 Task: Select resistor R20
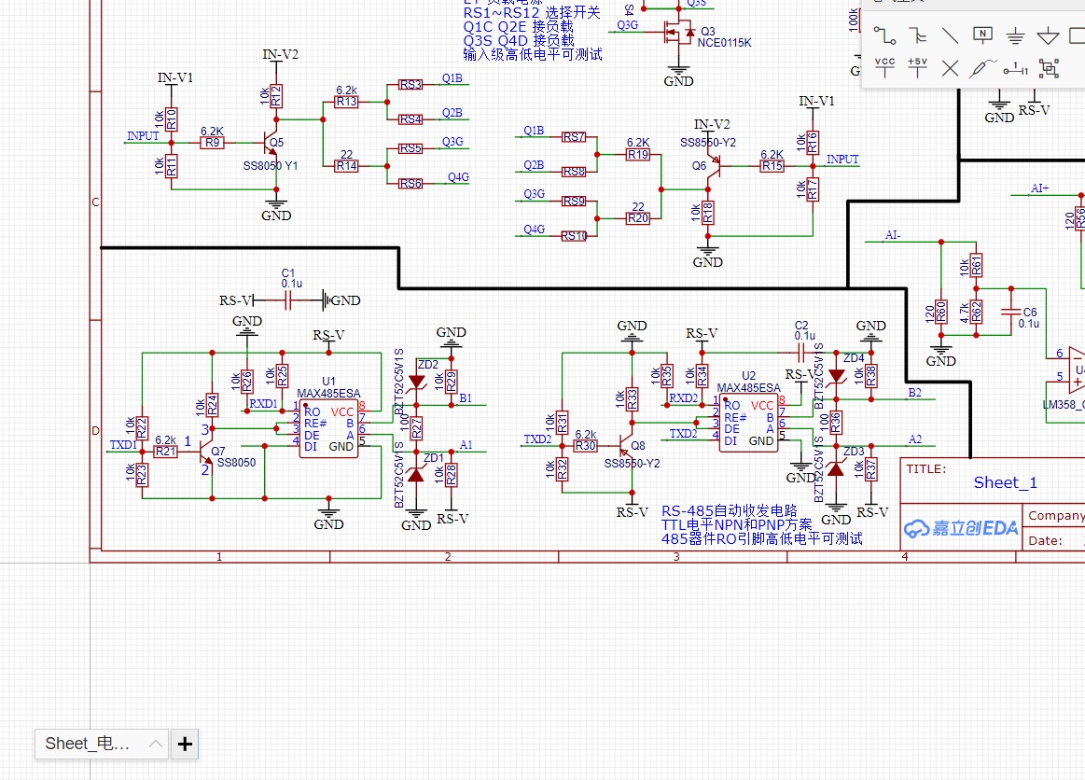638,218
